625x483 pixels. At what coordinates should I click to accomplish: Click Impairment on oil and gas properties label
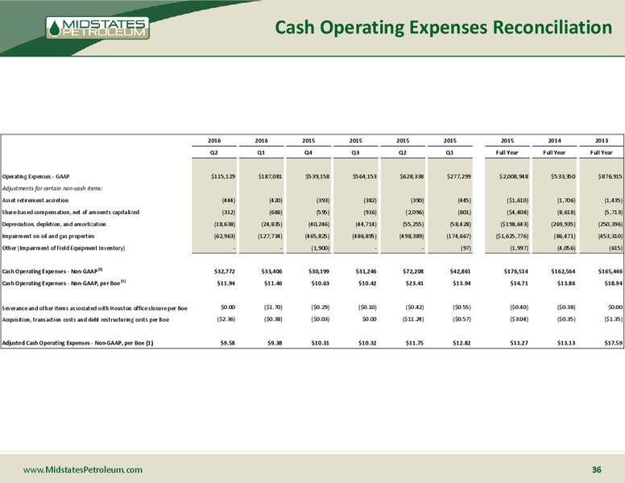pos(48,236)
